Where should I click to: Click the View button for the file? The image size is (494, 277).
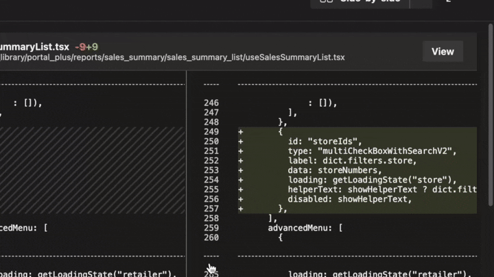pyautogui.click(x=443, y=51)
